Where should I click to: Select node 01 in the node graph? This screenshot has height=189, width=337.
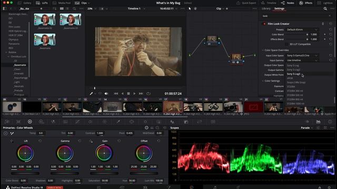(212, 40)
